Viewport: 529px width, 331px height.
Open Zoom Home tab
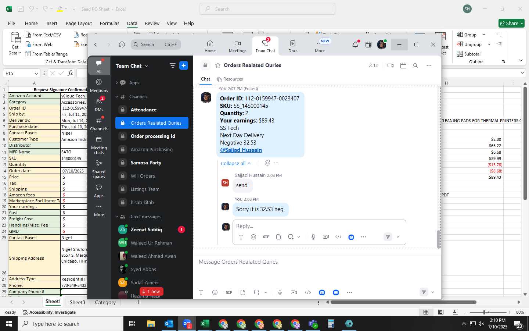[x=210, y=46]
